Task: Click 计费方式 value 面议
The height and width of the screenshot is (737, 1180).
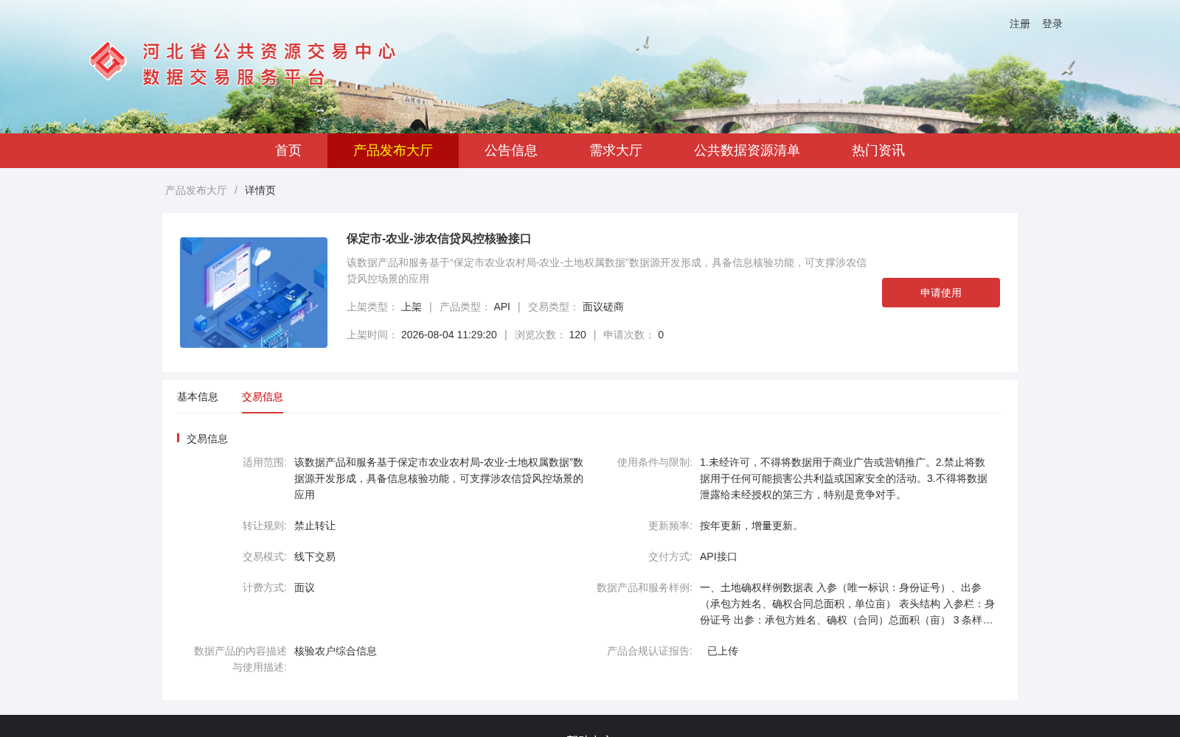Action: [305, 587]
